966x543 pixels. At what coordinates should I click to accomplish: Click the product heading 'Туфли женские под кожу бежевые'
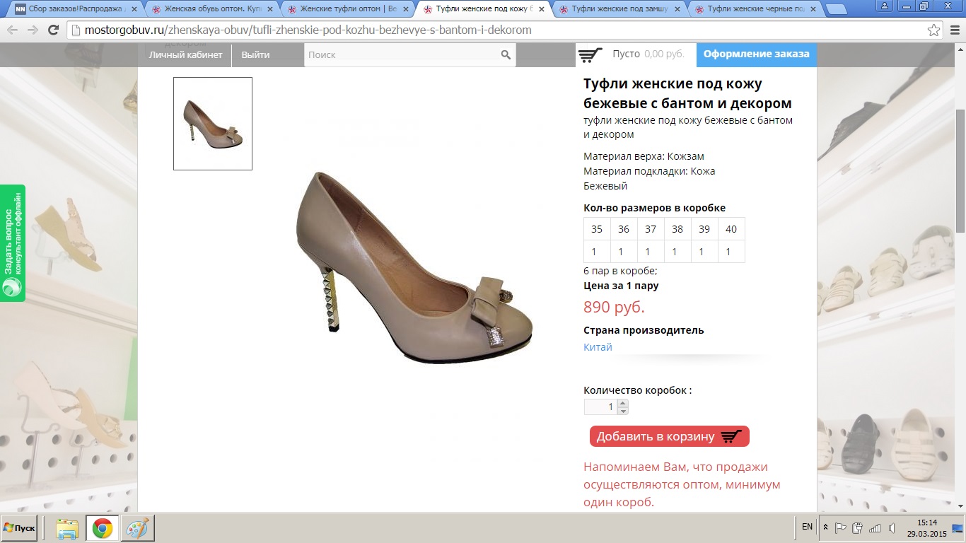pyautogui.click(x=687, y=94)
